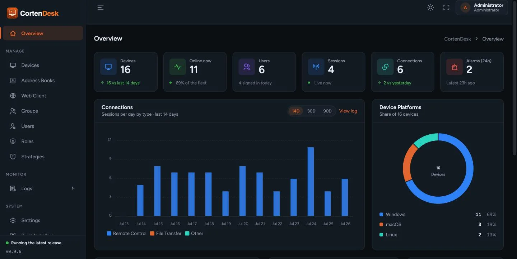Screen dimensions: 517x259
Task: Toggle Remote Control series in legend
Action: (127, 233)
